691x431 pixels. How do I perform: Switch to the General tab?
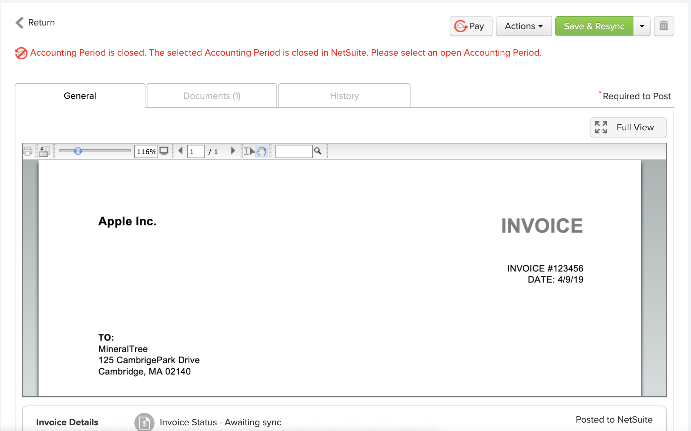tap(80, 96)
